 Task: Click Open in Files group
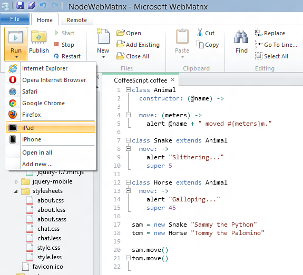pyautogui.click(x=129, y=33)
